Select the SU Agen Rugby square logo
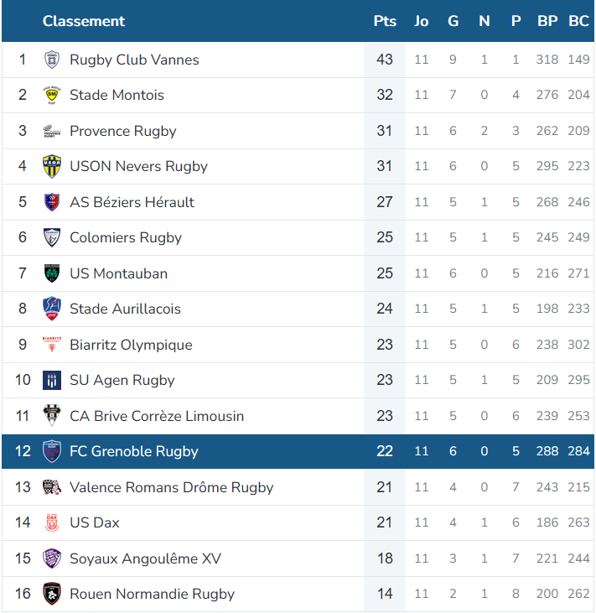This screenshot has height=613, width=596. pos(52,381)
